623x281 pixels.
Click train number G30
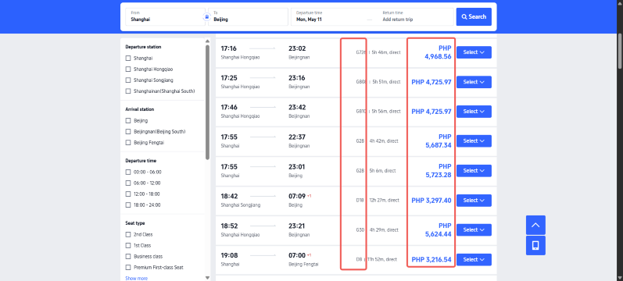pyautogui.click(x=360, y=229)
